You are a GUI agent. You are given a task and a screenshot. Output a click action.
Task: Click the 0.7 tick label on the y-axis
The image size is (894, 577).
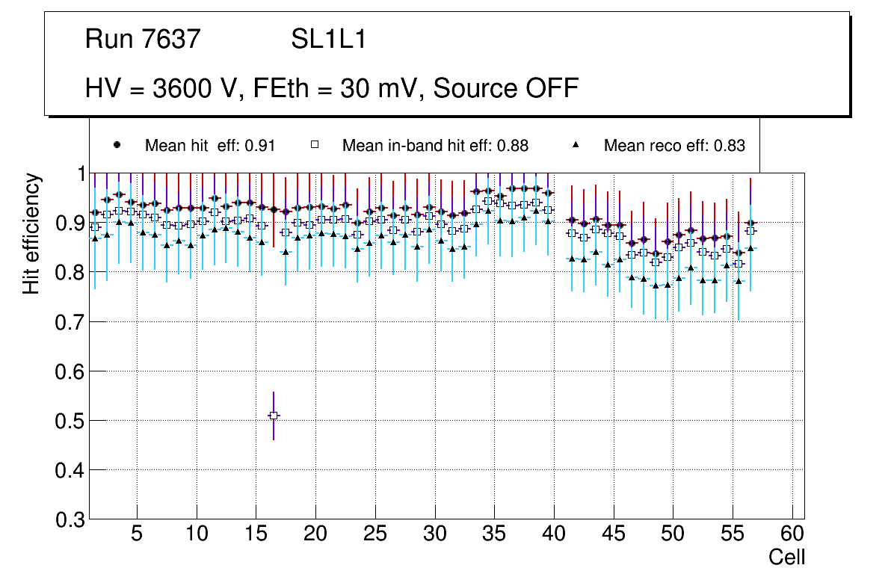69,322
